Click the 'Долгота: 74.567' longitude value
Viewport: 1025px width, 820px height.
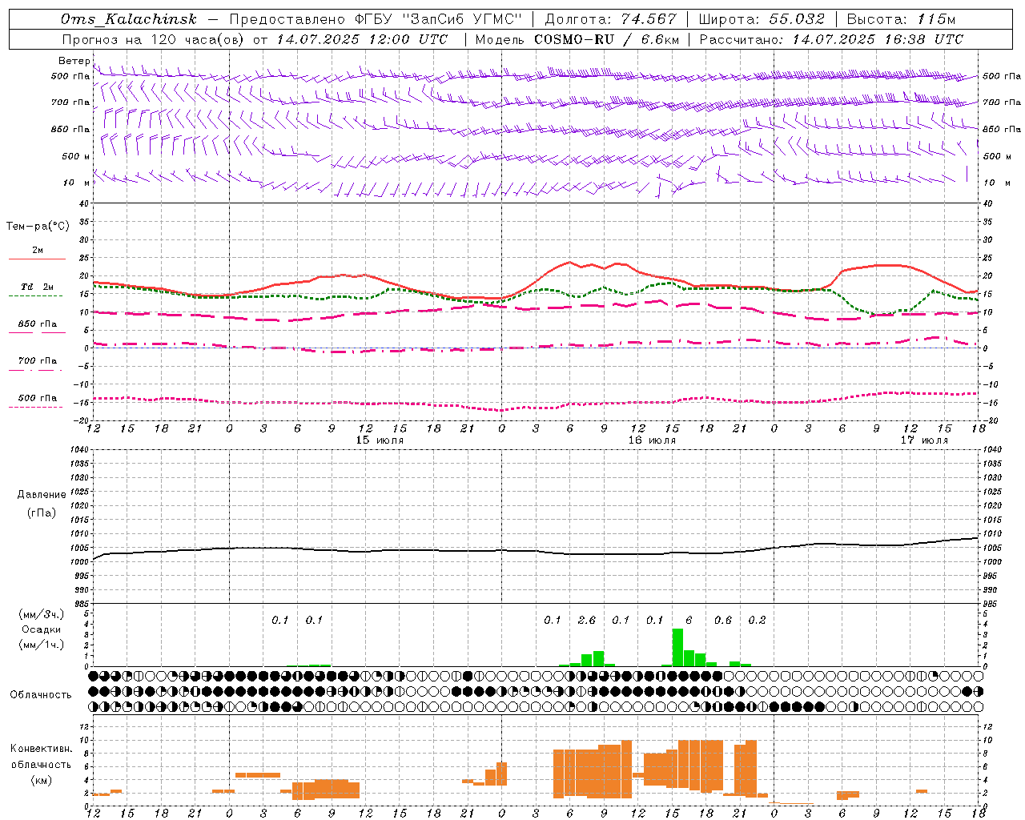611,19
